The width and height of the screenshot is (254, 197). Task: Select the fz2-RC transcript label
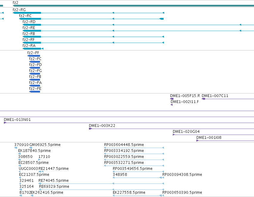(25, 16)
